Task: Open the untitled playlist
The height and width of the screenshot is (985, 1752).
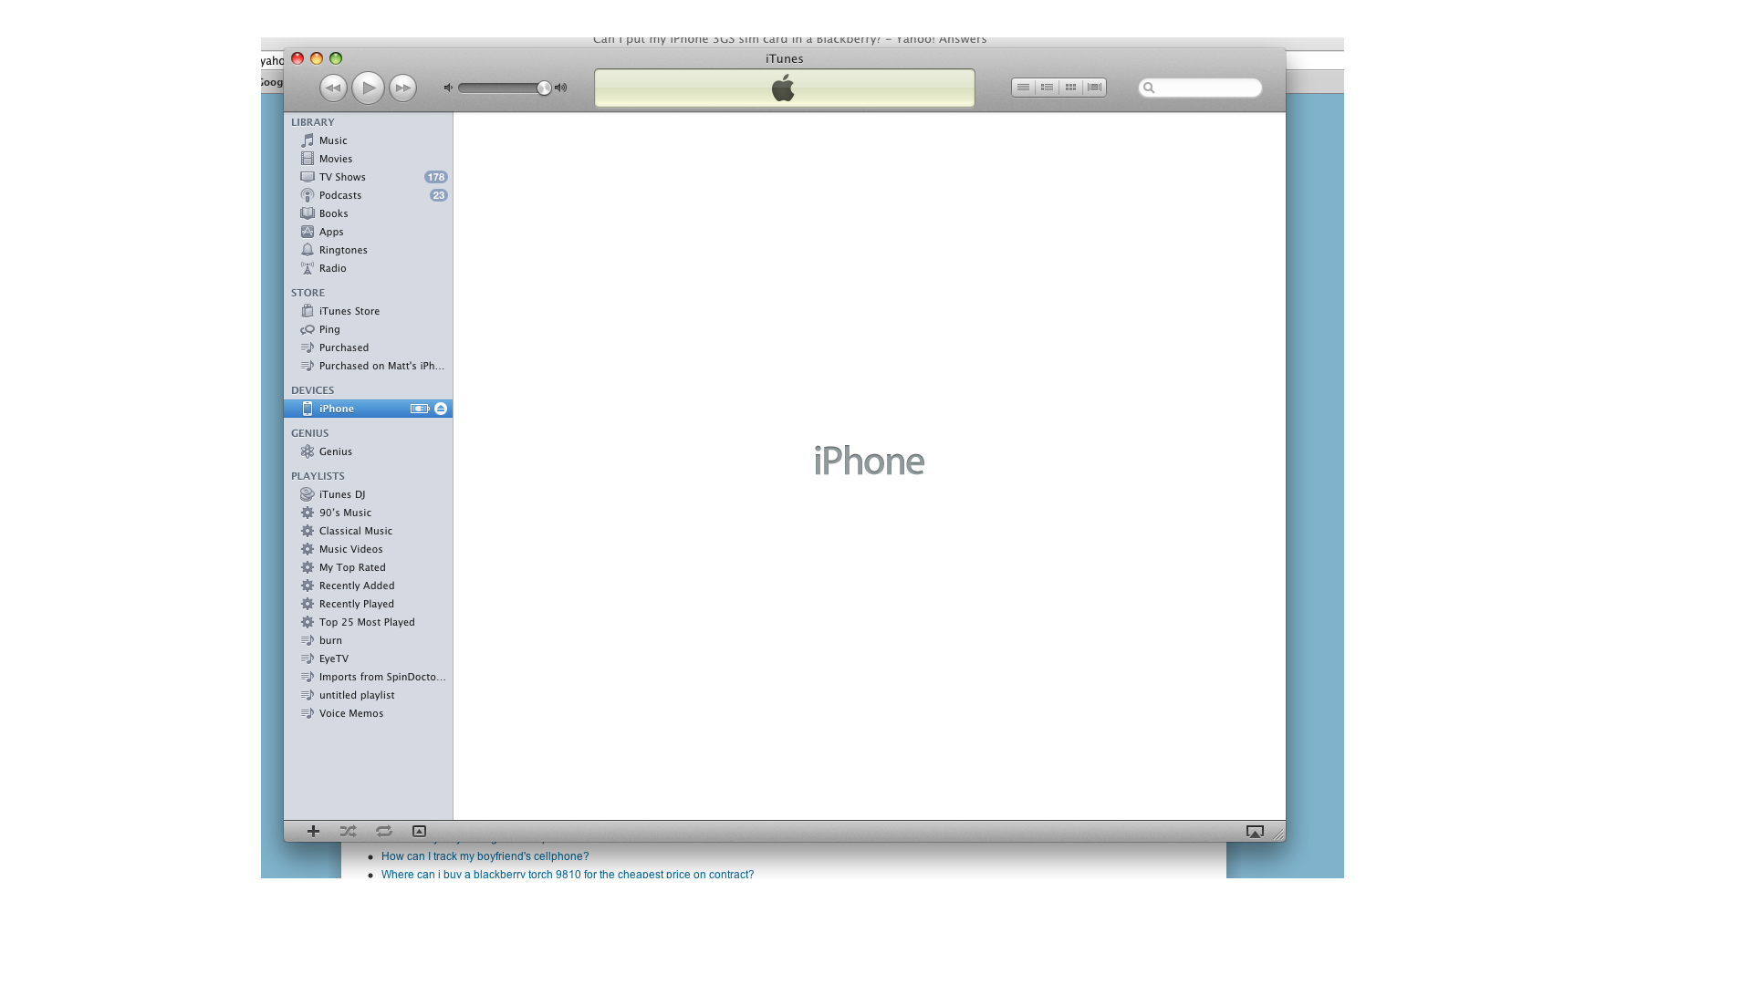Action: pos(368,695)
